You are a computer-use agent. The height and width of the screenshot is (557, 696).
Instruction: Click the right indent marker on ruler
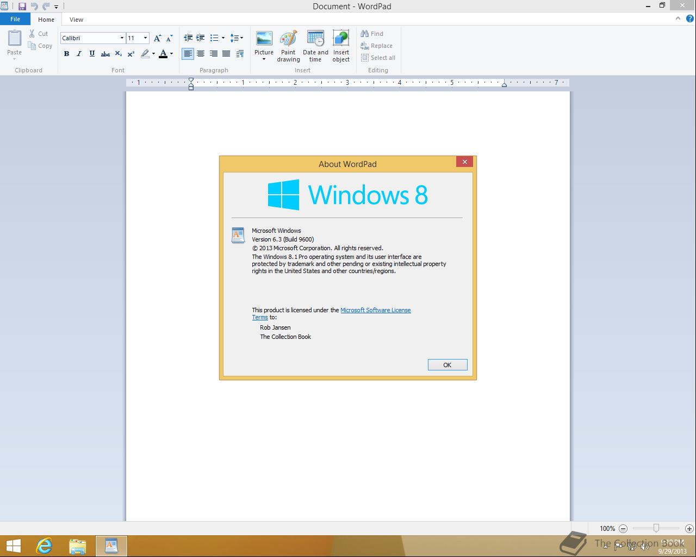504,84
